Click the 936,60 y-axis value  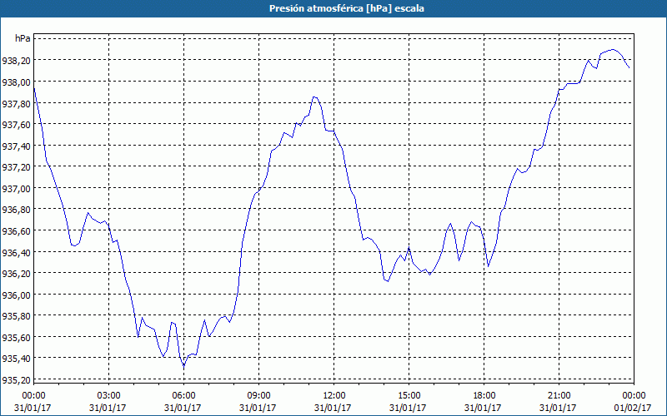pos(16,231)
